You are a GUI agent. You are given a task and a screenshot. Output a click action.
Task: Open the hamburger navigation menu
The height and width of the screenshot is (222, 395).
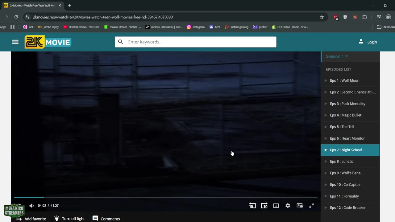[15, 42]
